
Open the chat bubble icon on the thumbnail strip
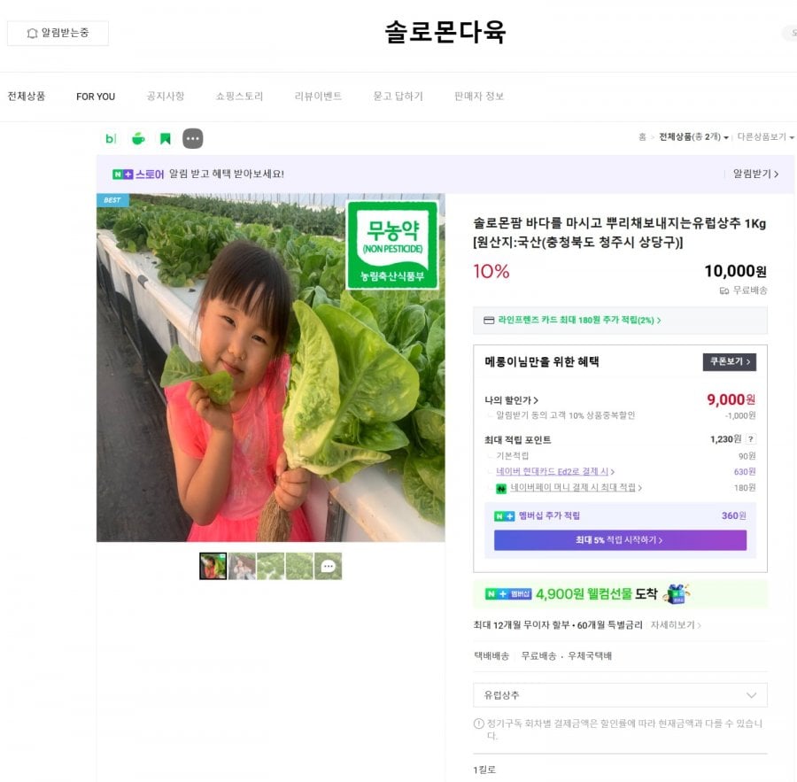[x=329, y=566]
